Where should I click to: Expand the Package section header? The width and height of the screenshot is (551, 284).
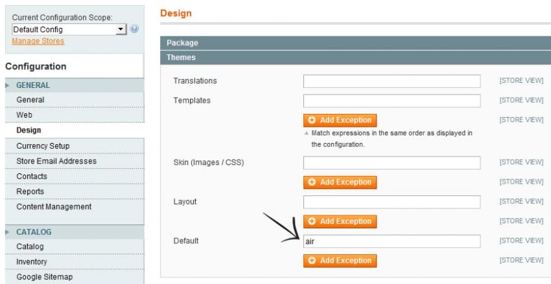(356, 43)
